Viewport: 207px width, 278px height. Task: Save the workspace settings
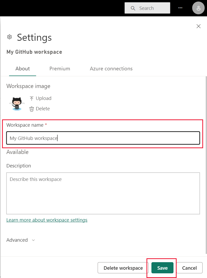162,268
